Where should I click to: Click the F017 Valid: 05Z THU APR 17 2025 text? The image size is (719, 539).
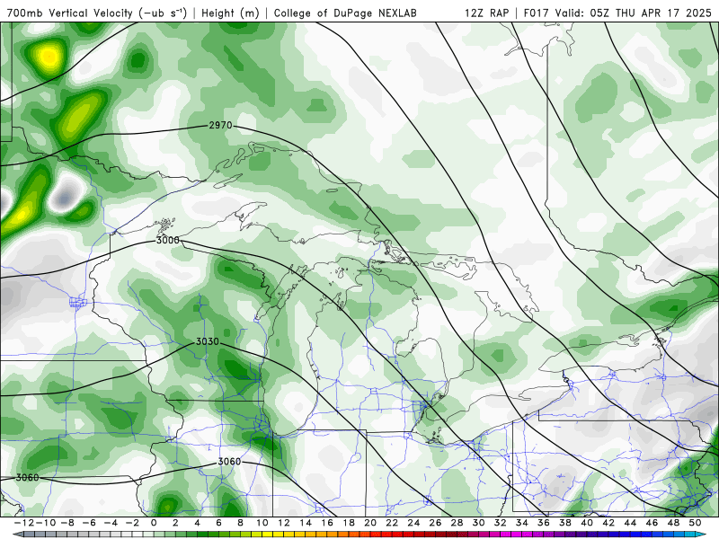point(617,13)
